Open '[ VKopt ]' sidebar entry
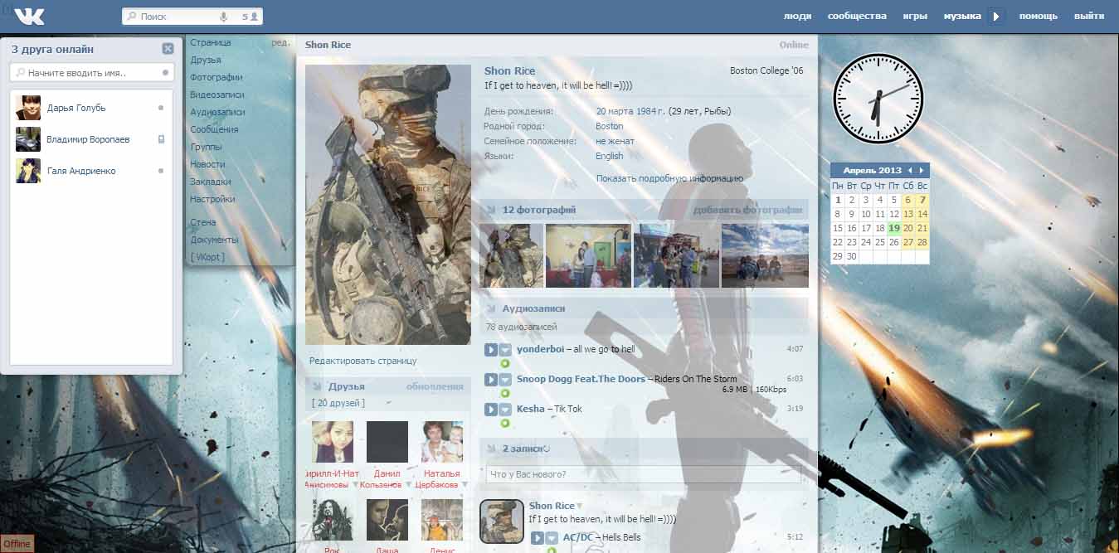Image resolution: width=1119 pixels, height=553 pixels. pos(207,257)
